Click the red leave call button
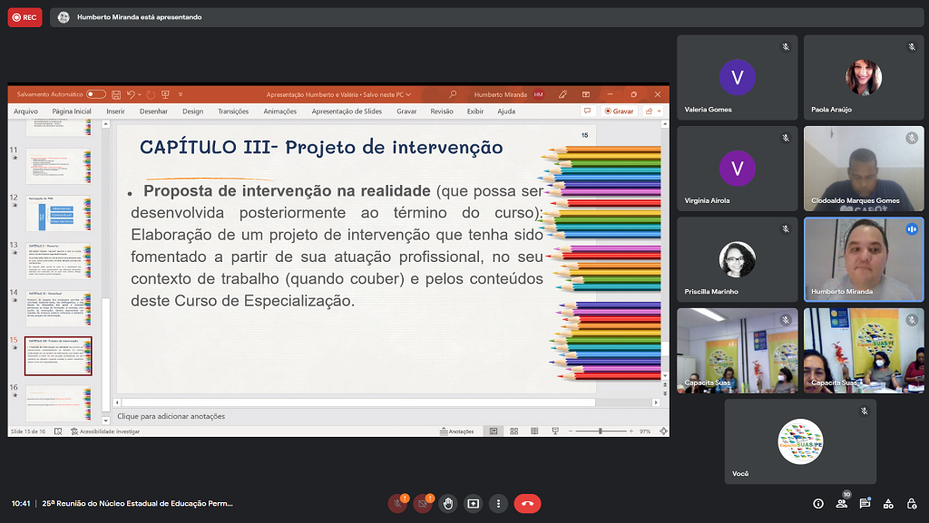929x523 pixels. tap(527, 503)
